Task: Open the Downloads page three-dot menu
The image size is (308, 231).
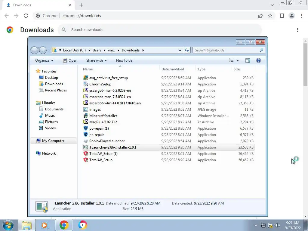Action: 297,30
